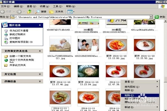Click the publish to Web globe icon

pos(6,60)
